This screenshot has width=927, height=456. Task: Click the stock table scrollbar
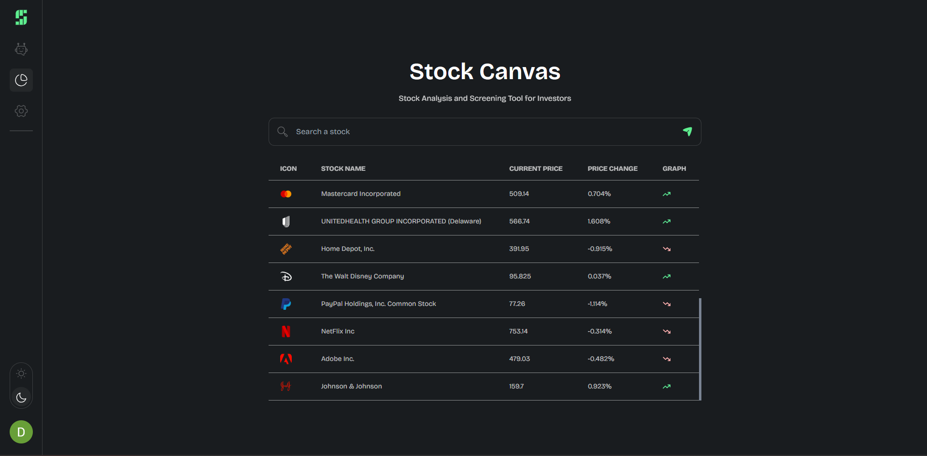(x=700, y=349)
